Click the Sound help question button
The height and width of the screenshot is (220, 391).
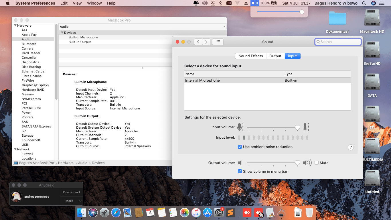click(x=351, y=148)
